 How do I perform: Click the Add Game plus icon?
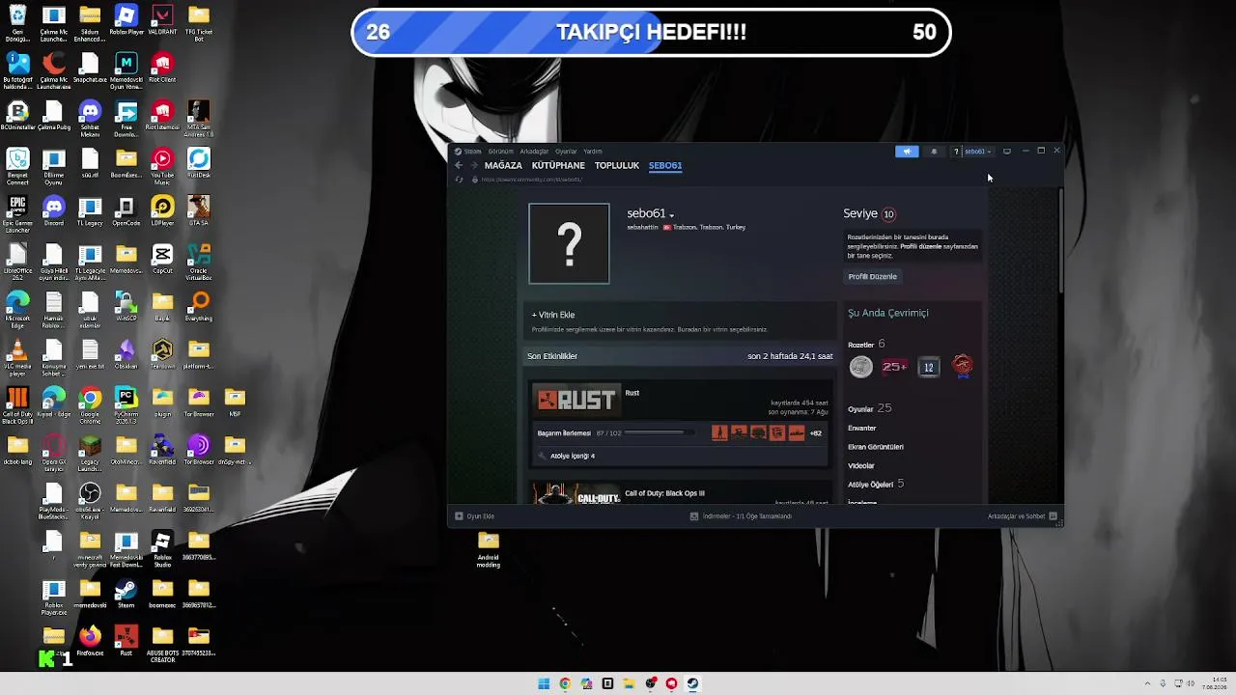tap(459, 516)
